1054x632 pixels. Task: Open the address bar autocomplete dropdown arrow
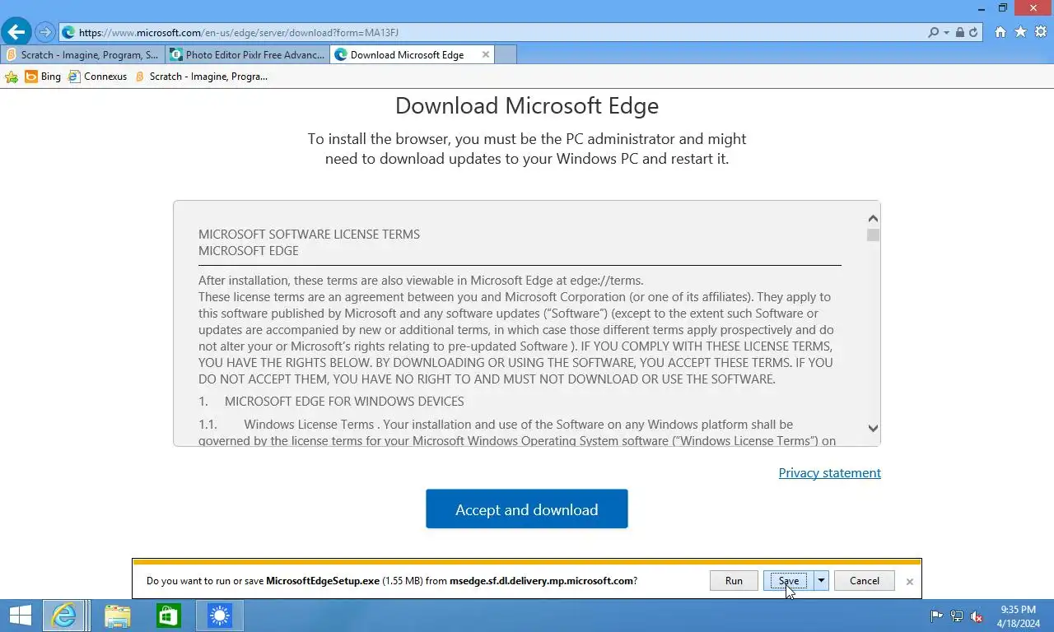coord(947,33)
